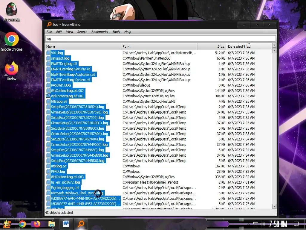The width and height of the screenshot is (306, 230).
Task: Select GimmeSetup(20230607073507520).log file
Action: click(x=79, y=112)
